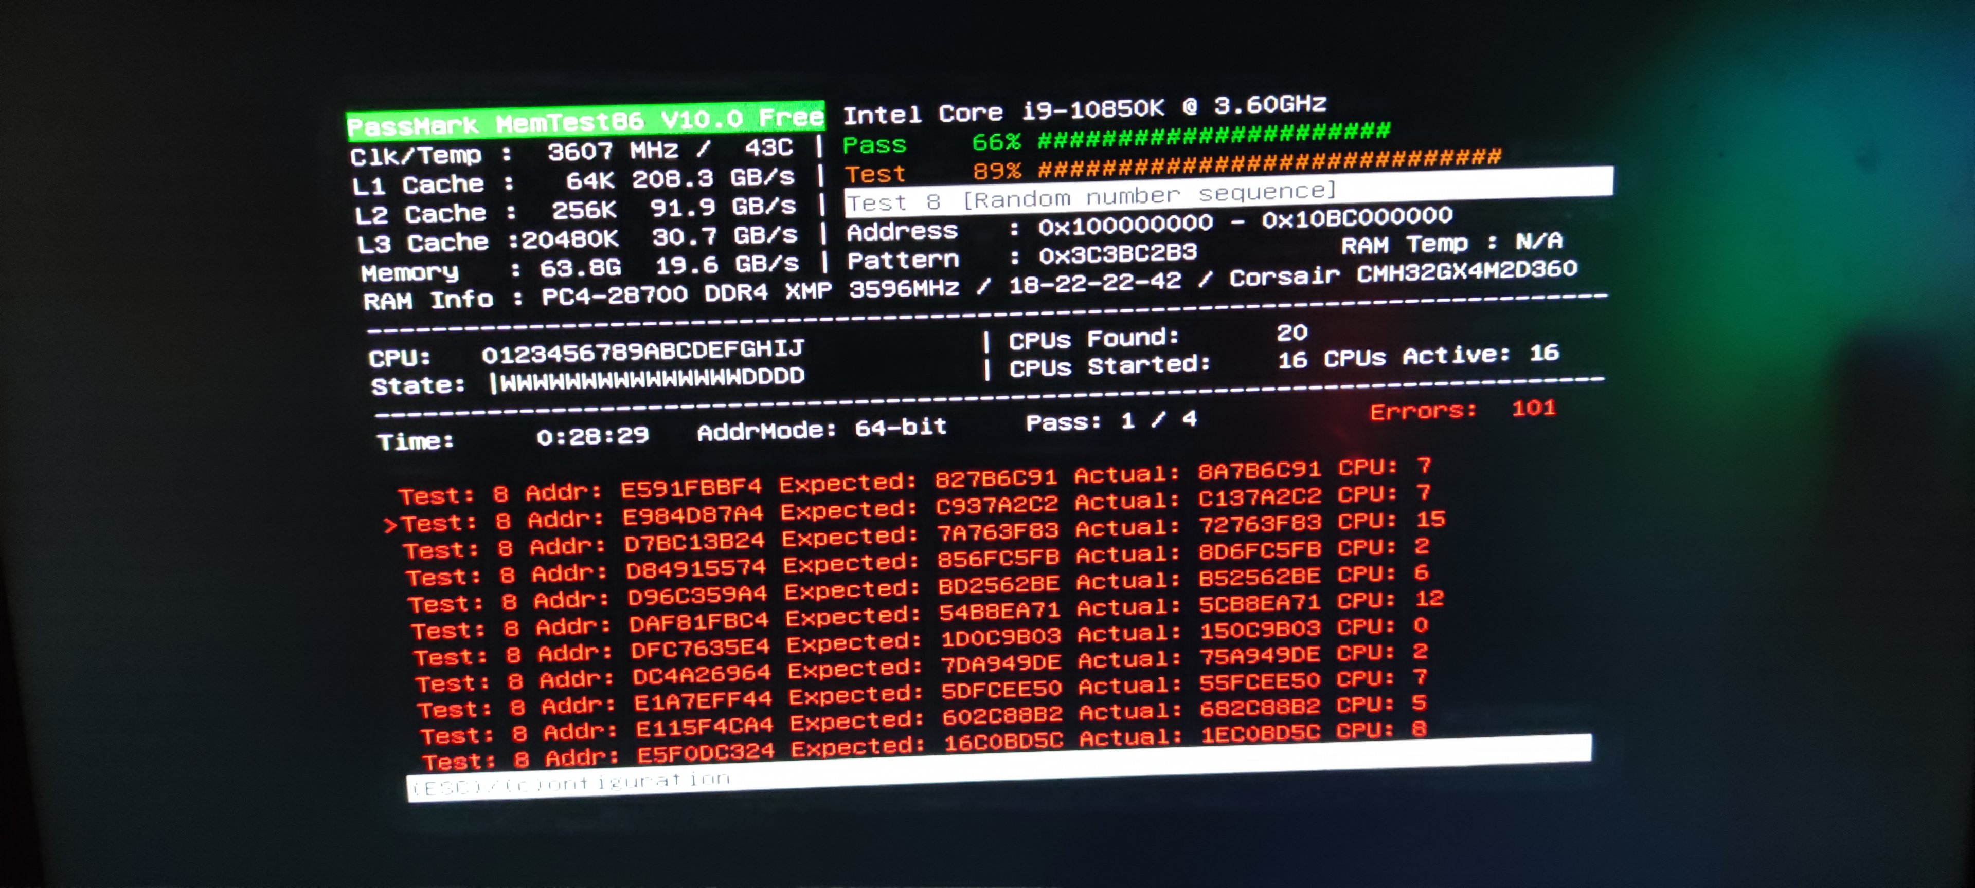Click the orange Test 89% progress bar

click(x=1269, y=163)
